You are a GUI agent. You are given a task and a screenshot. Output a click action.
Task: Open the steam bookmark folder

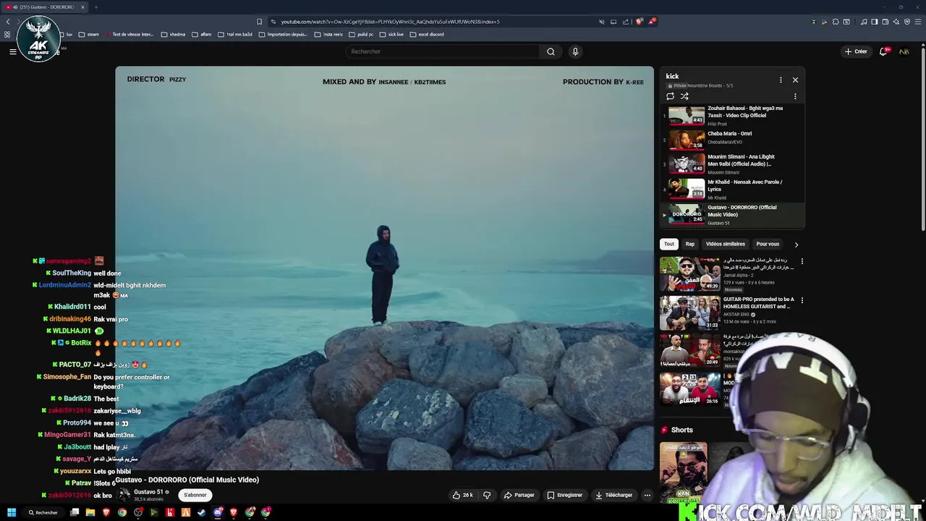click(88, 34)
